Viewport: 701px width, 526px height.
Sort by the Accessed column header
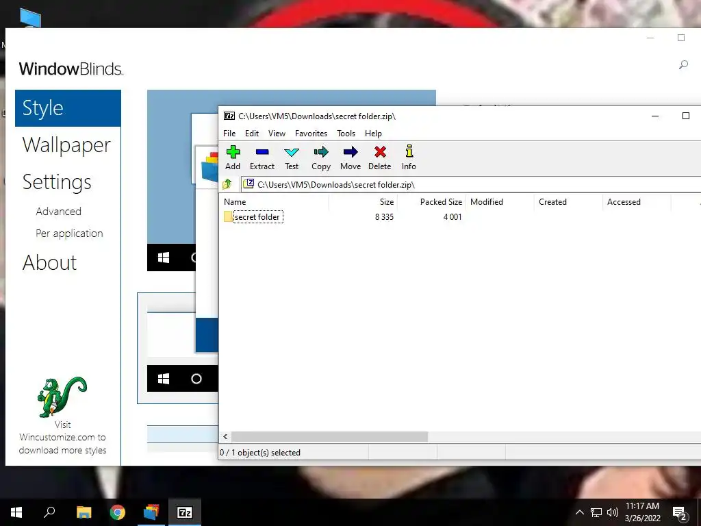pyautogui.click(x=637, y=202)
